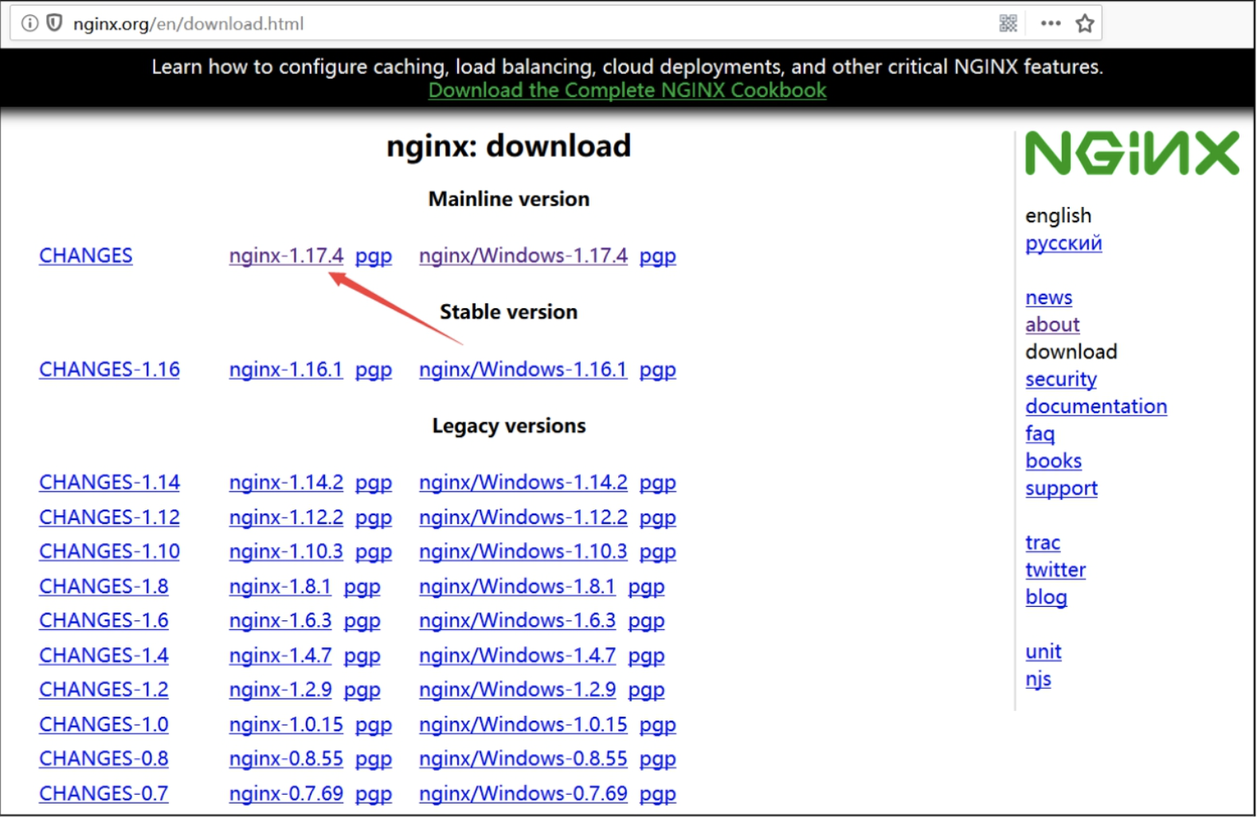Image resolution: width=1257 pixels, height=817 pixels.
Task: Download stable nginx-1.16.1
Action: (x=286, y=369)
